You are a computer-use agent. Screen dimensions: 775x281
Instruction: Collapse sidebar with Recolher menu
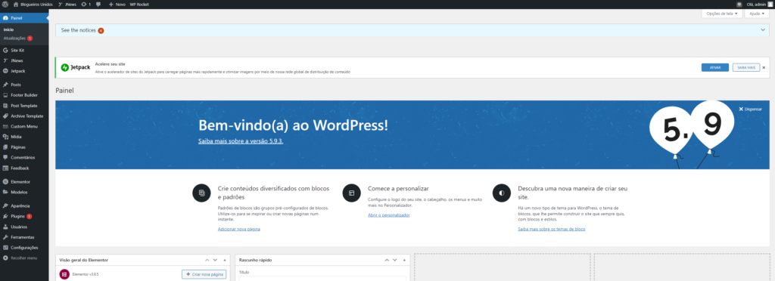pyautogui.click(x=24, y=258)
